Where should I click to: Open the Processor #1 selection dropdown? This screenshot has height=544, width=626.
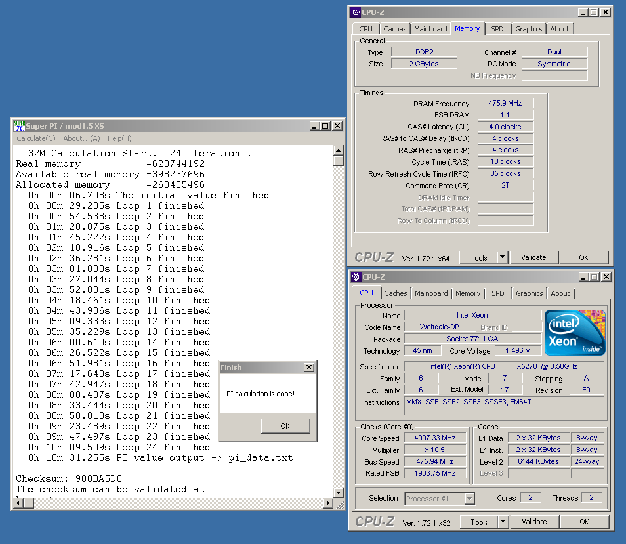pyautogui.click(x=470, y=499)
